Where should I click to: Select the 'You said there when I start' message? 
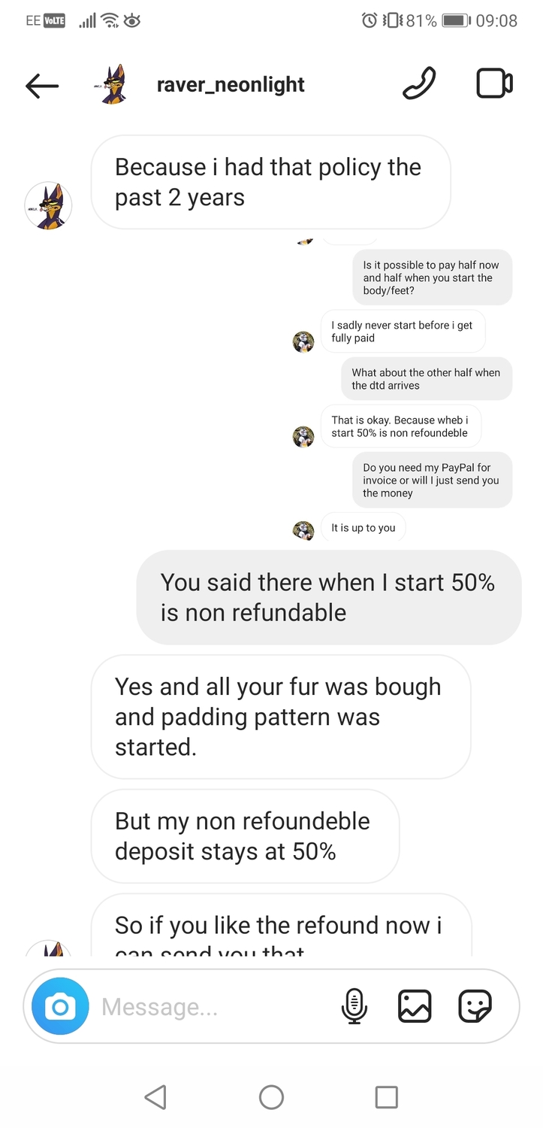(x=329, y=597)
